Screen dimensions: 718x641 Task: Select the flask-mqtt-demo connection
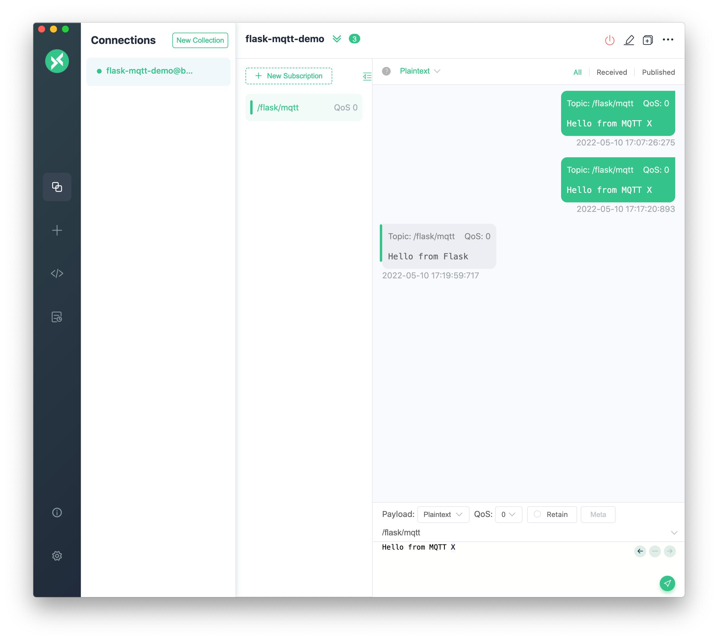click(x=158, y=70)
